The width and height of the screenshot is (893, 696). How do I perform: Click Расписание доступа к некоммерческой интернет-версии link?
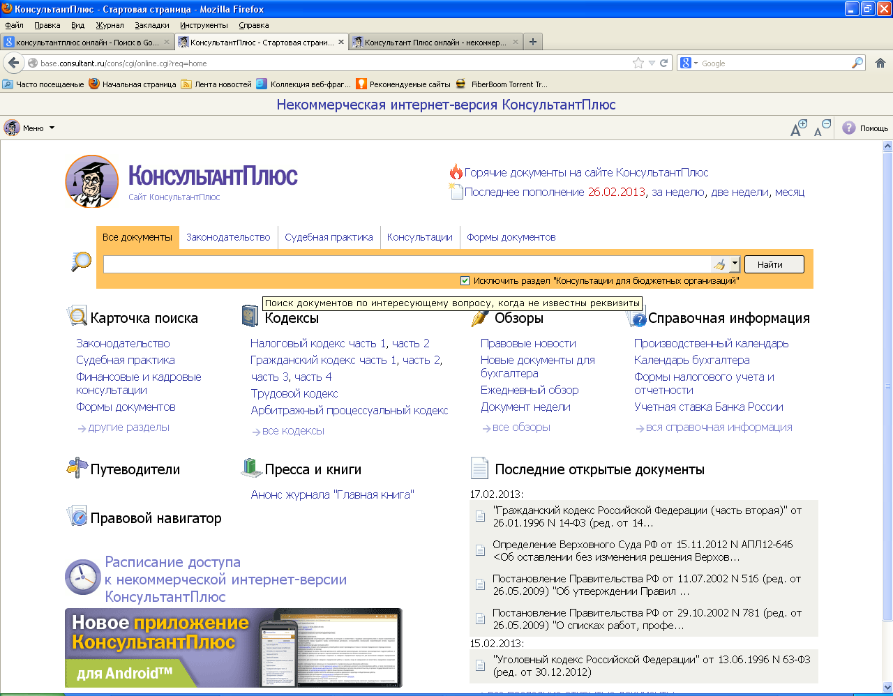225,580
